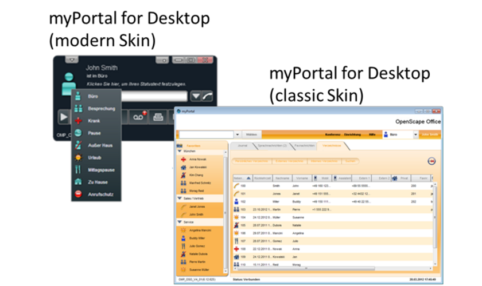
Task: Select Außer Haus status
Action: click(96, 145)
